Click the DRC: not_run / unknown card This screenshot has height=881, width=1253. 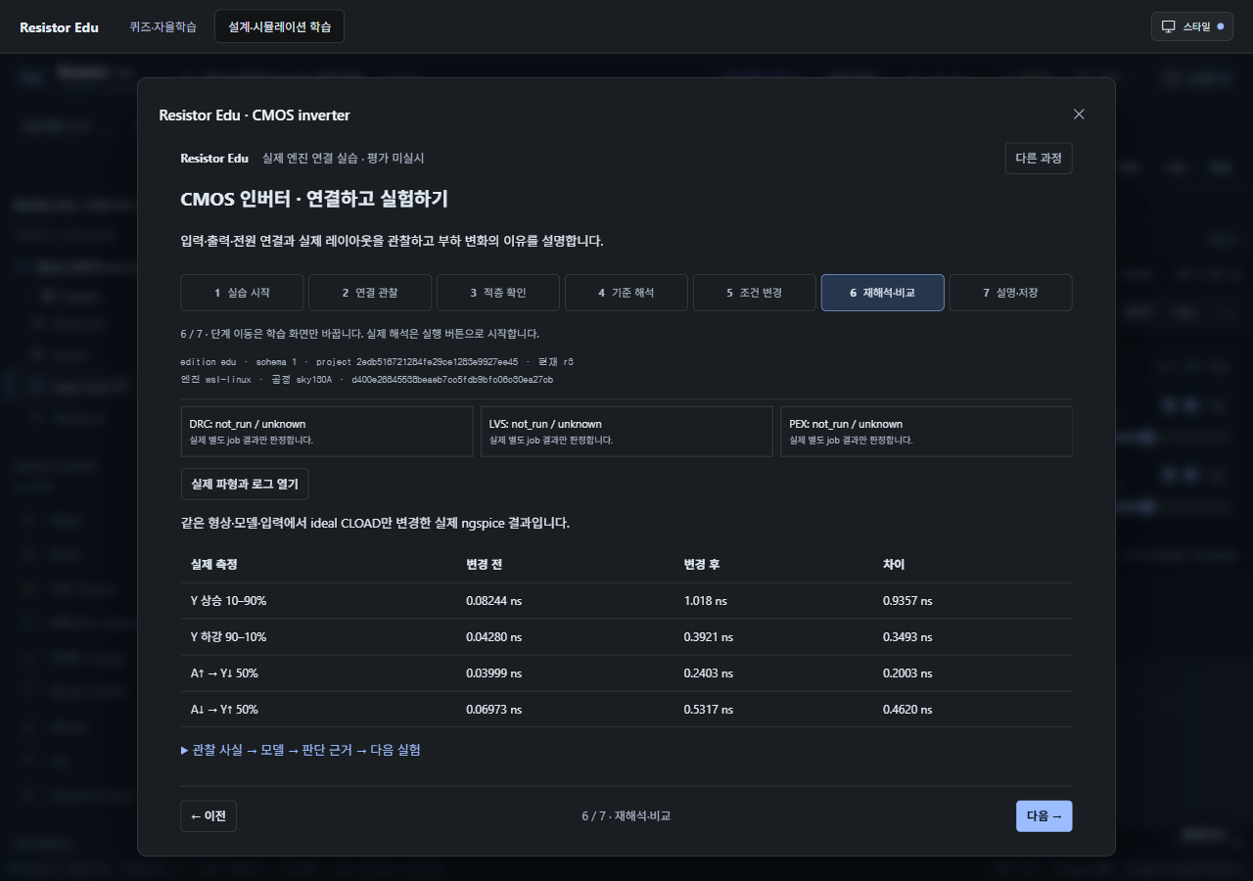[327, 432]
